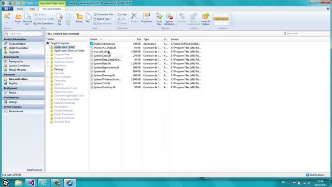Open Properties from the ribbon
The width and height of the screenshot is (332, 187).
tap(146, 18)
